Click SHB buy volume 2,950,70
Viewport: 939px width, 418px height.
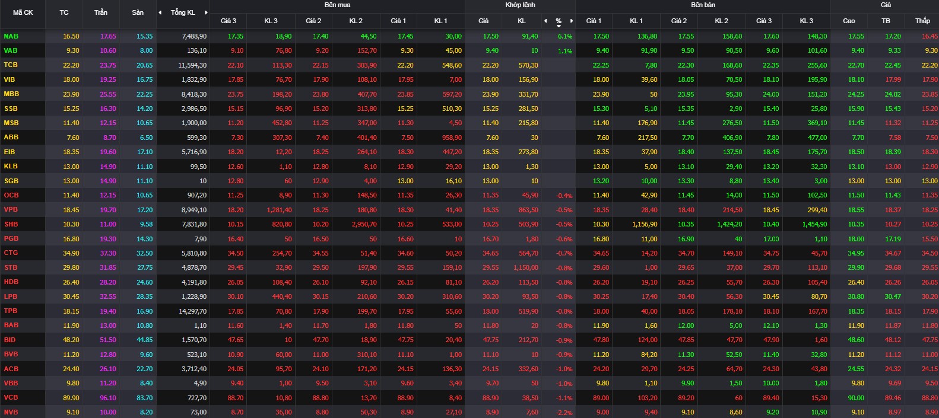pos(364,225)
